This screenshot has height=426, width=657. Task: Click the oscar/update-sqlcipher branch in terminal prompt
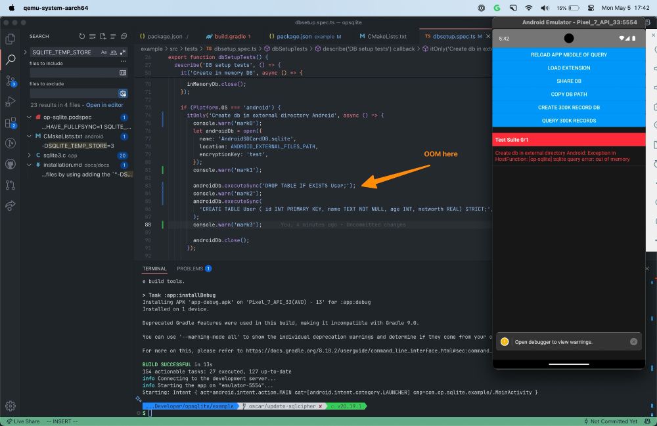pyautogui.click(x=283, y=406)
